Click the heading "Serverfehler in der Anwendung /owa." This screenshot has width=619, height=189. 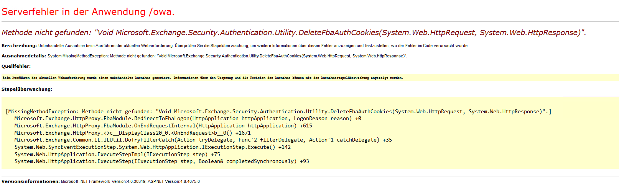88,12
